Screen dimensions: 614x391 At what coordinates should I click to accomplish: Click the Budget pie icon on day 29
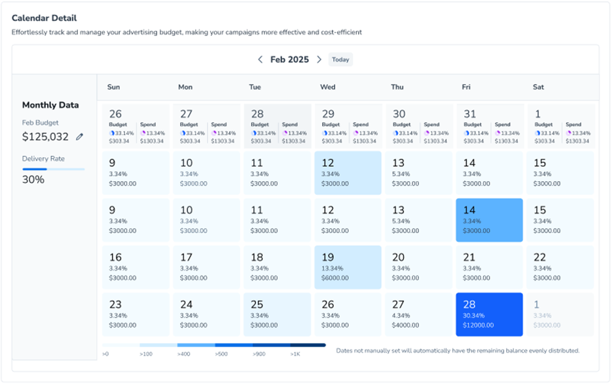[x=323, y=133]
